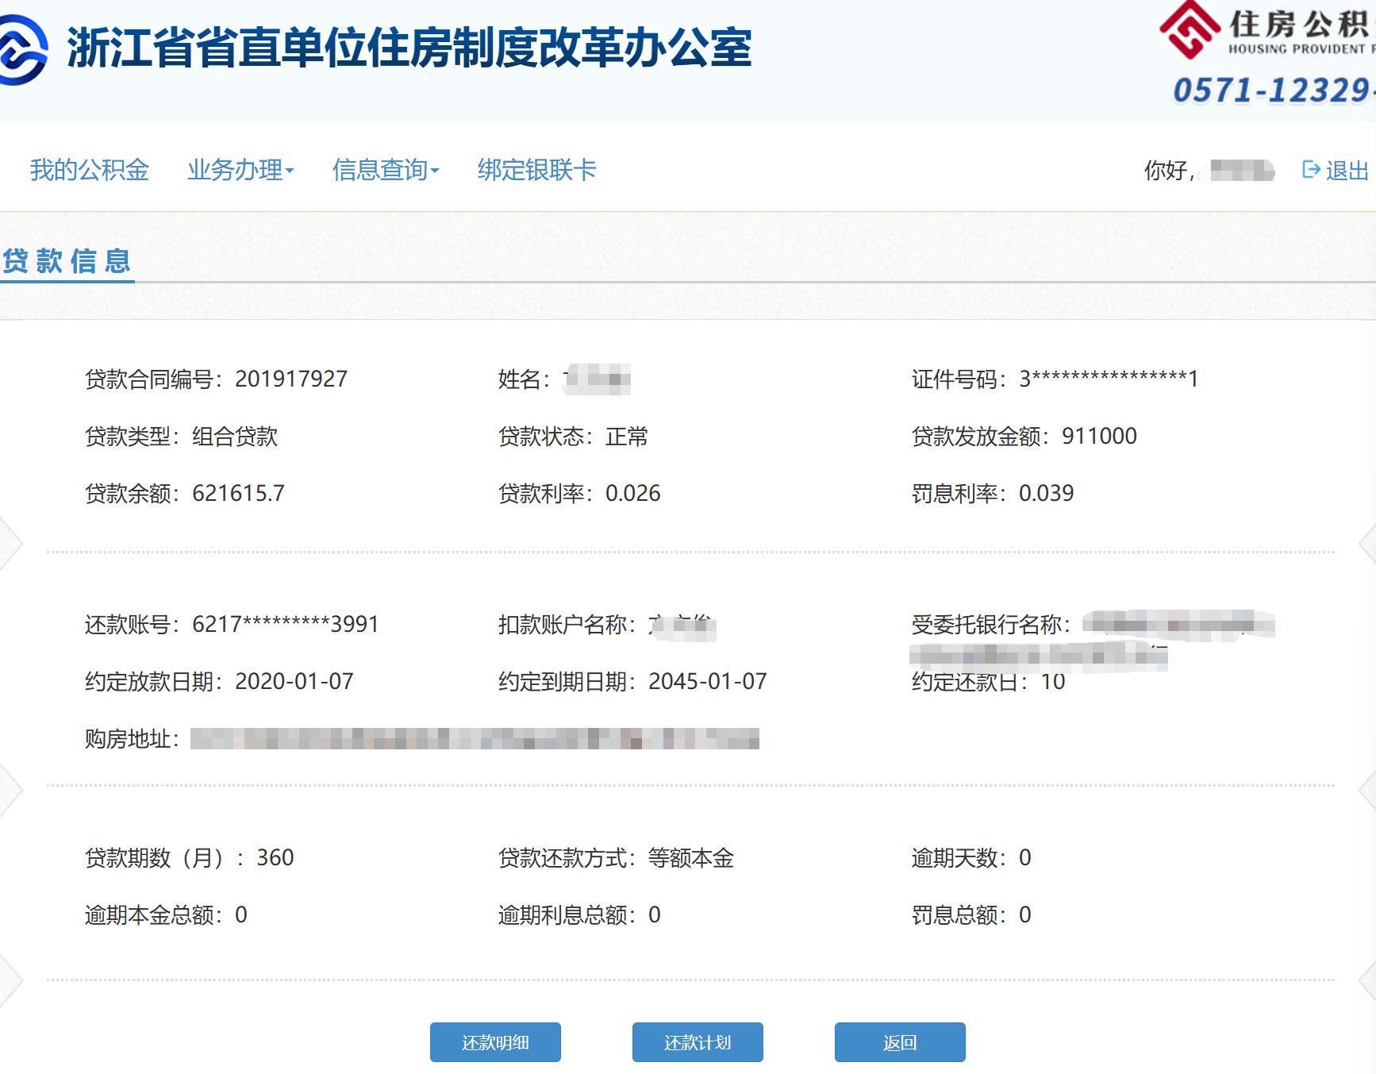Image resolution: width=1376 pixels, height=1074 pixels.
Task: Click the 罚息总额 value 0
Action: [1025, 914]
